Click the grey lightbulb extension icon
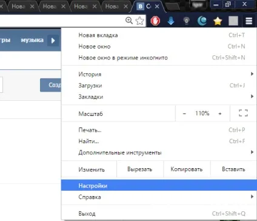This screenshot has height=221, width=257. [186, 21]
